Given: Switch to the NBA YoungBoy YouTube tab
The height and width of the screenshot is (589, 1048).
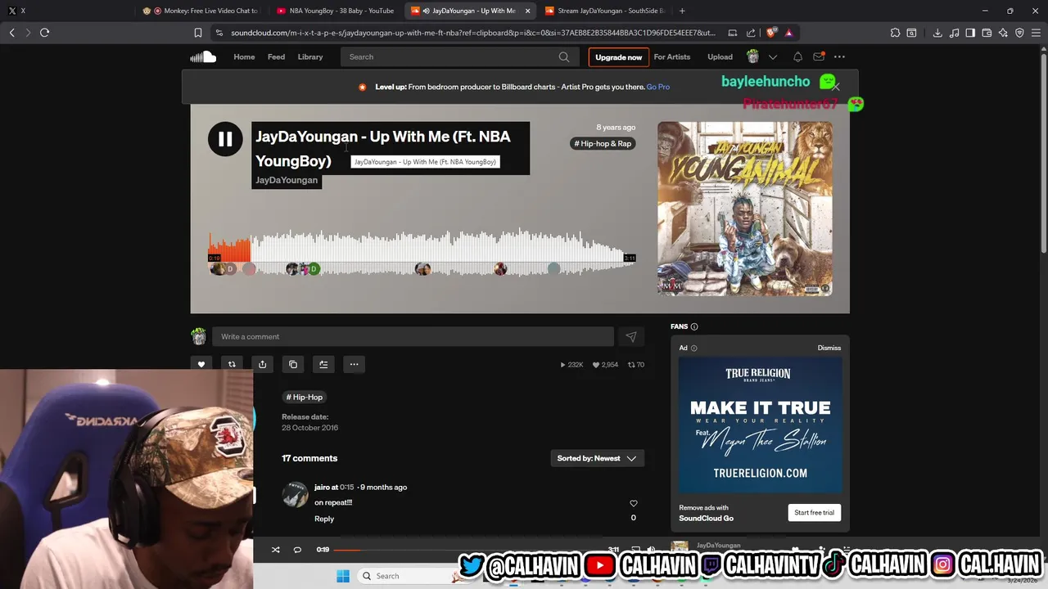Looking at the screenshot, I should (x=336, y=11).
